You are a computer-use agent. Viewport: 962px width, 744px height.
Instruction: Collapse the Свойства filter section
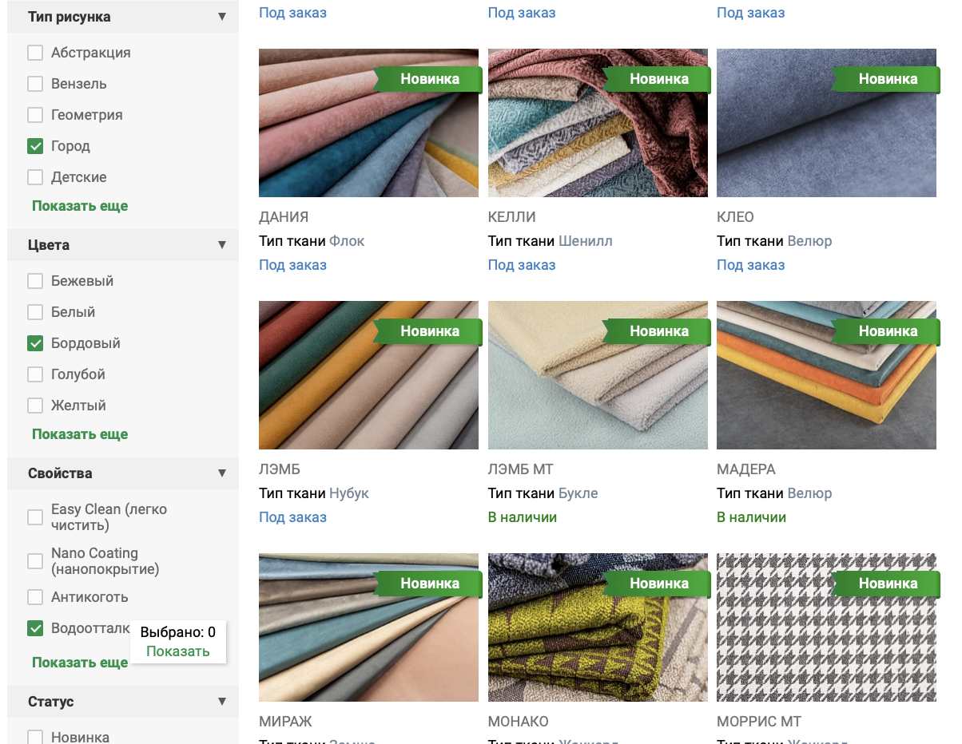pos(222,473)
